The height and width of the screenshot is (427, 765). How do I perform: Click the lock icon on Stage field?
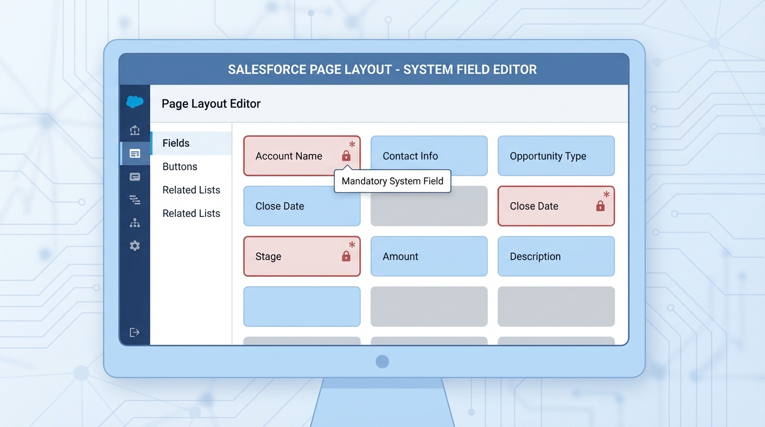[346, 256]
